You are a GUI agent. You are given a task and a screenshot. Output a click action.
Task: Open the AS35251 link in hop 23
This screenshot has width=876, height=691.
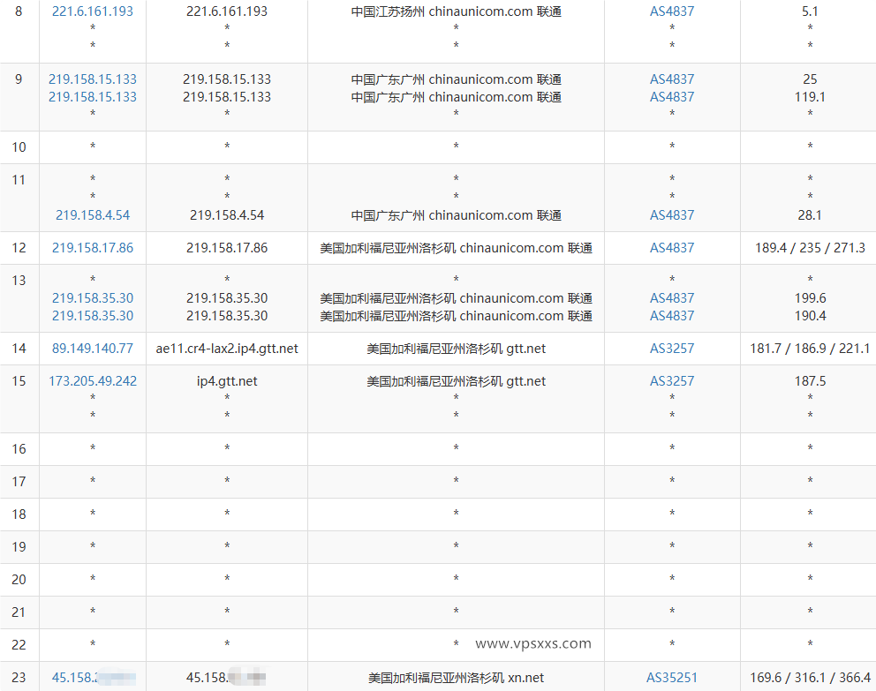click(x=672, y=678)
